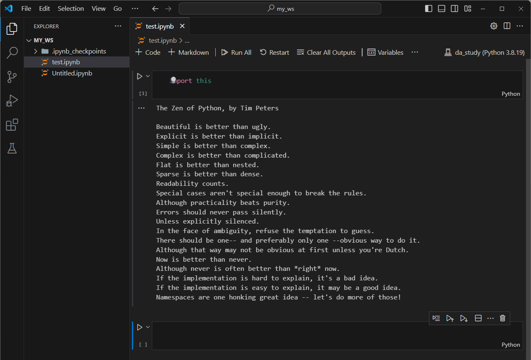This screenshot has width=531, height=360.
Task: Add a new Markdown cell
Action: [x=188, y=52]
